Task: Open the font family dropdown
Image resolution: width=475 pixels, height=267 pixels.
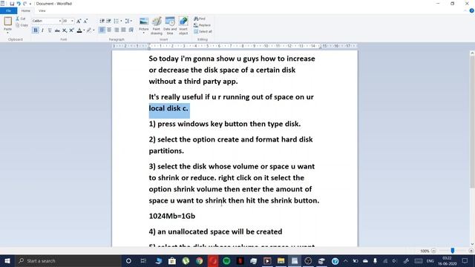Action: pyautogui.click(x=59, y=21)
